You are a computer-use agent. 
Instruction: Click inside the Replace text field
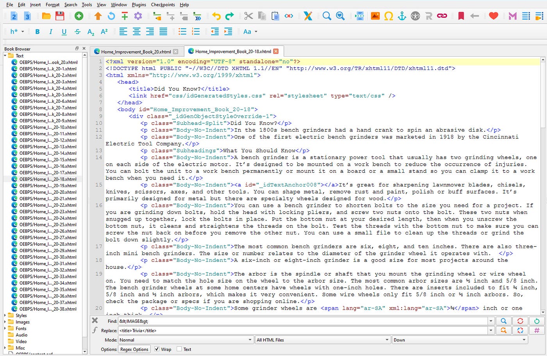[x=303, y=331]
